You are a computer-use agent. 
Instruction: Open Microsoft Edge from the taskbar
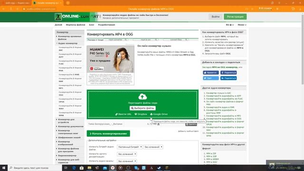pyautogui.click(x=74, y=168)
